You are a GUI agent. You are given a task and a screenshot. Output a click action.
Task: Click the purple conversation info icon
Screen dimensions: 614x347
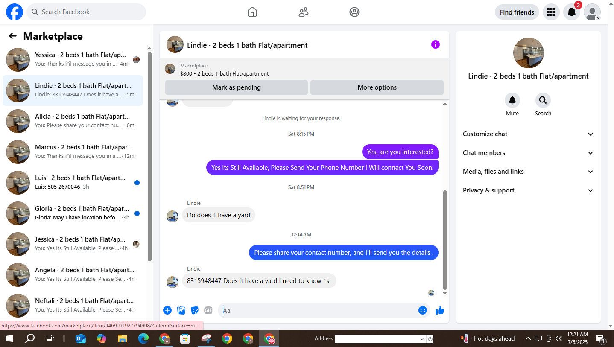(x=435, y=44)
